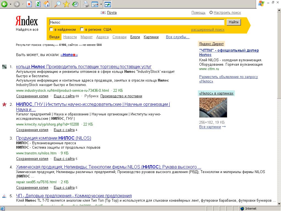Open the Помощь help link

(198, 13)
